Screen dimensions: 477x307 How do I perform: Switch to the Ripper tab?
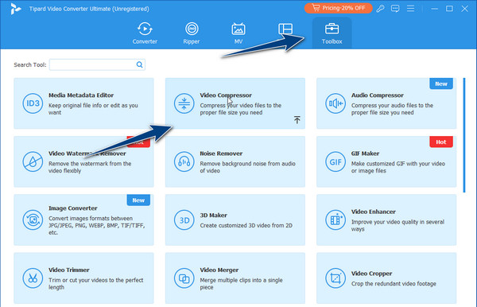(x=192, y=33)
